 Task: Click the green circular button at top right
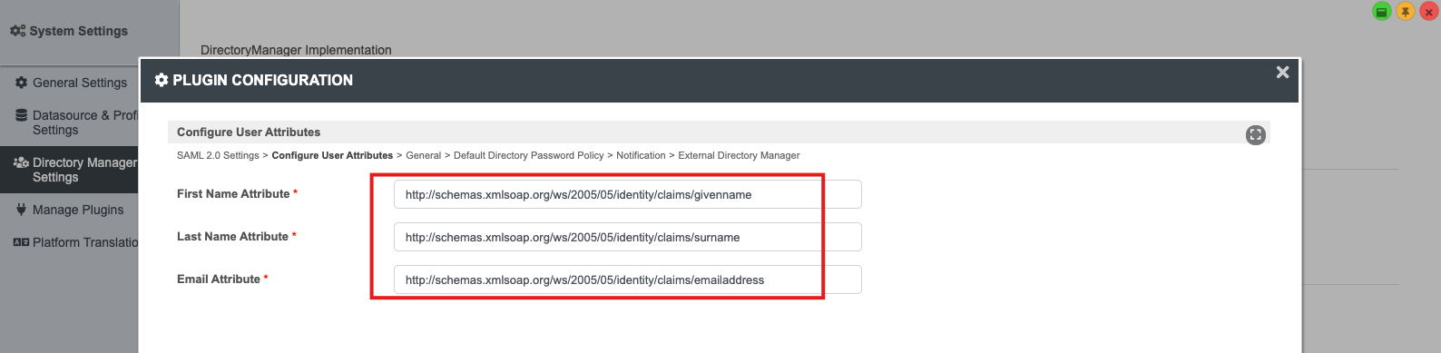click(x=1382, y=12)
